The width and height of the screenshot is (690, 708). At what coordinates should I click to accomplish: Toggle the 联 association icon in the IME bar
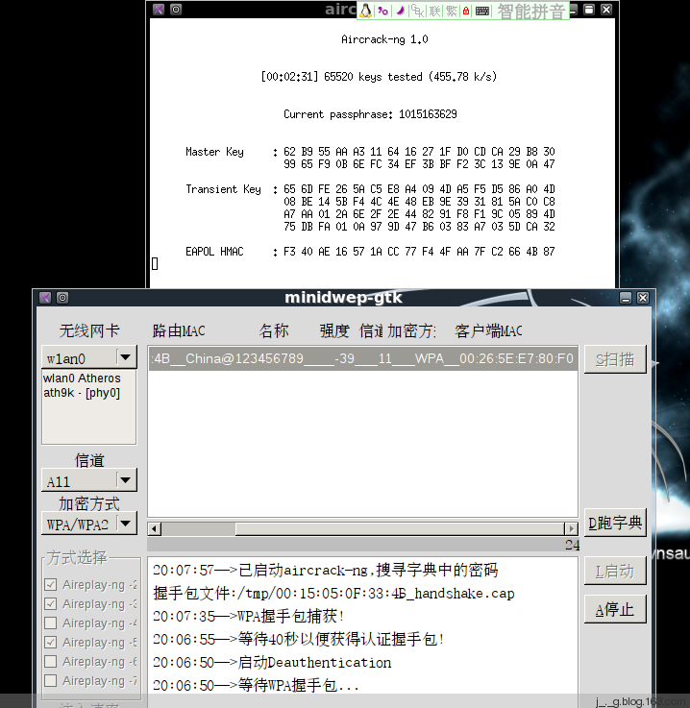coord(435,11)
